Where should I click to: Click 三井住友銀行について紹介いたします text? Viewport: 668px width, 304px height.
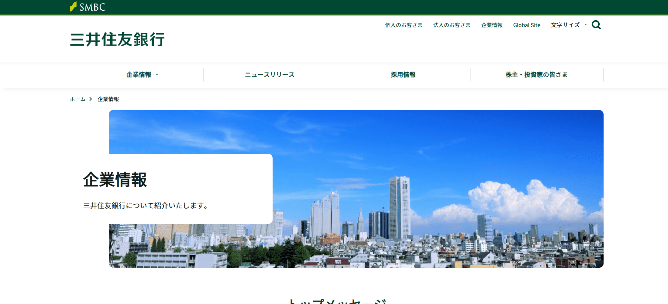(x=146, y=205)
